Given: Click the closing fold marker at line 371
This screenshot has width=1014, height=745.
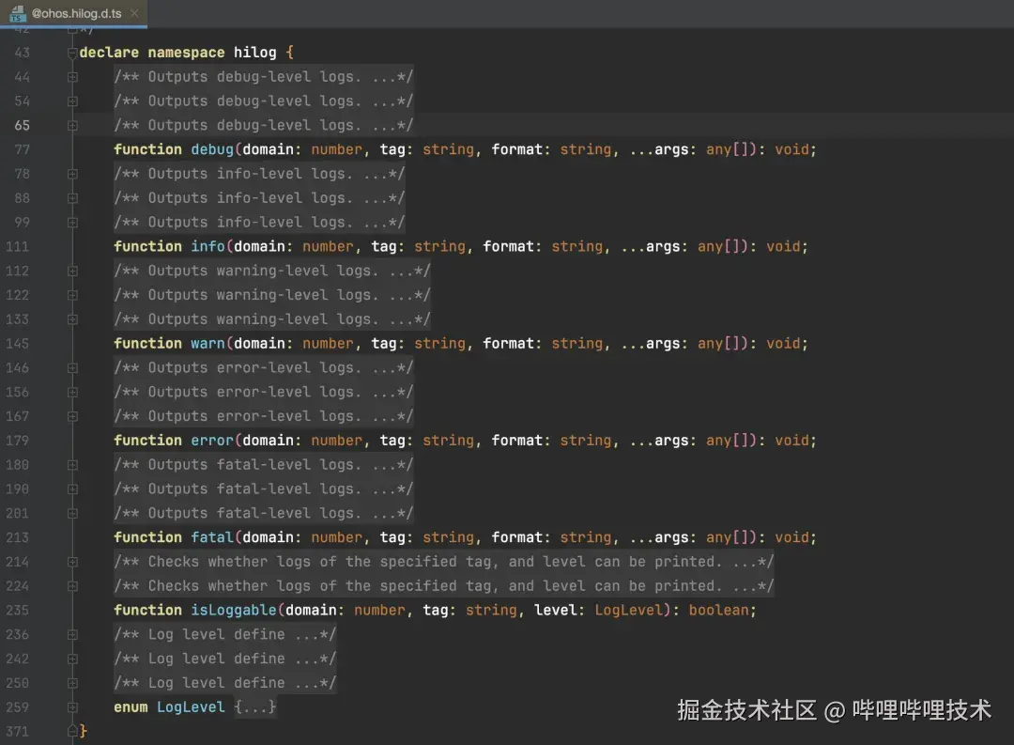Looking at the screenshot, I should click(72, 732).
